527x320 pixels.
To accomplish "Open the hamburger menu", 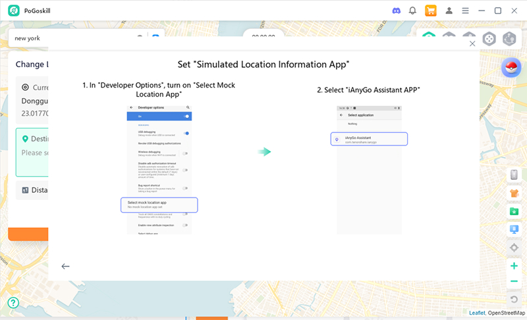I will 465,11.
